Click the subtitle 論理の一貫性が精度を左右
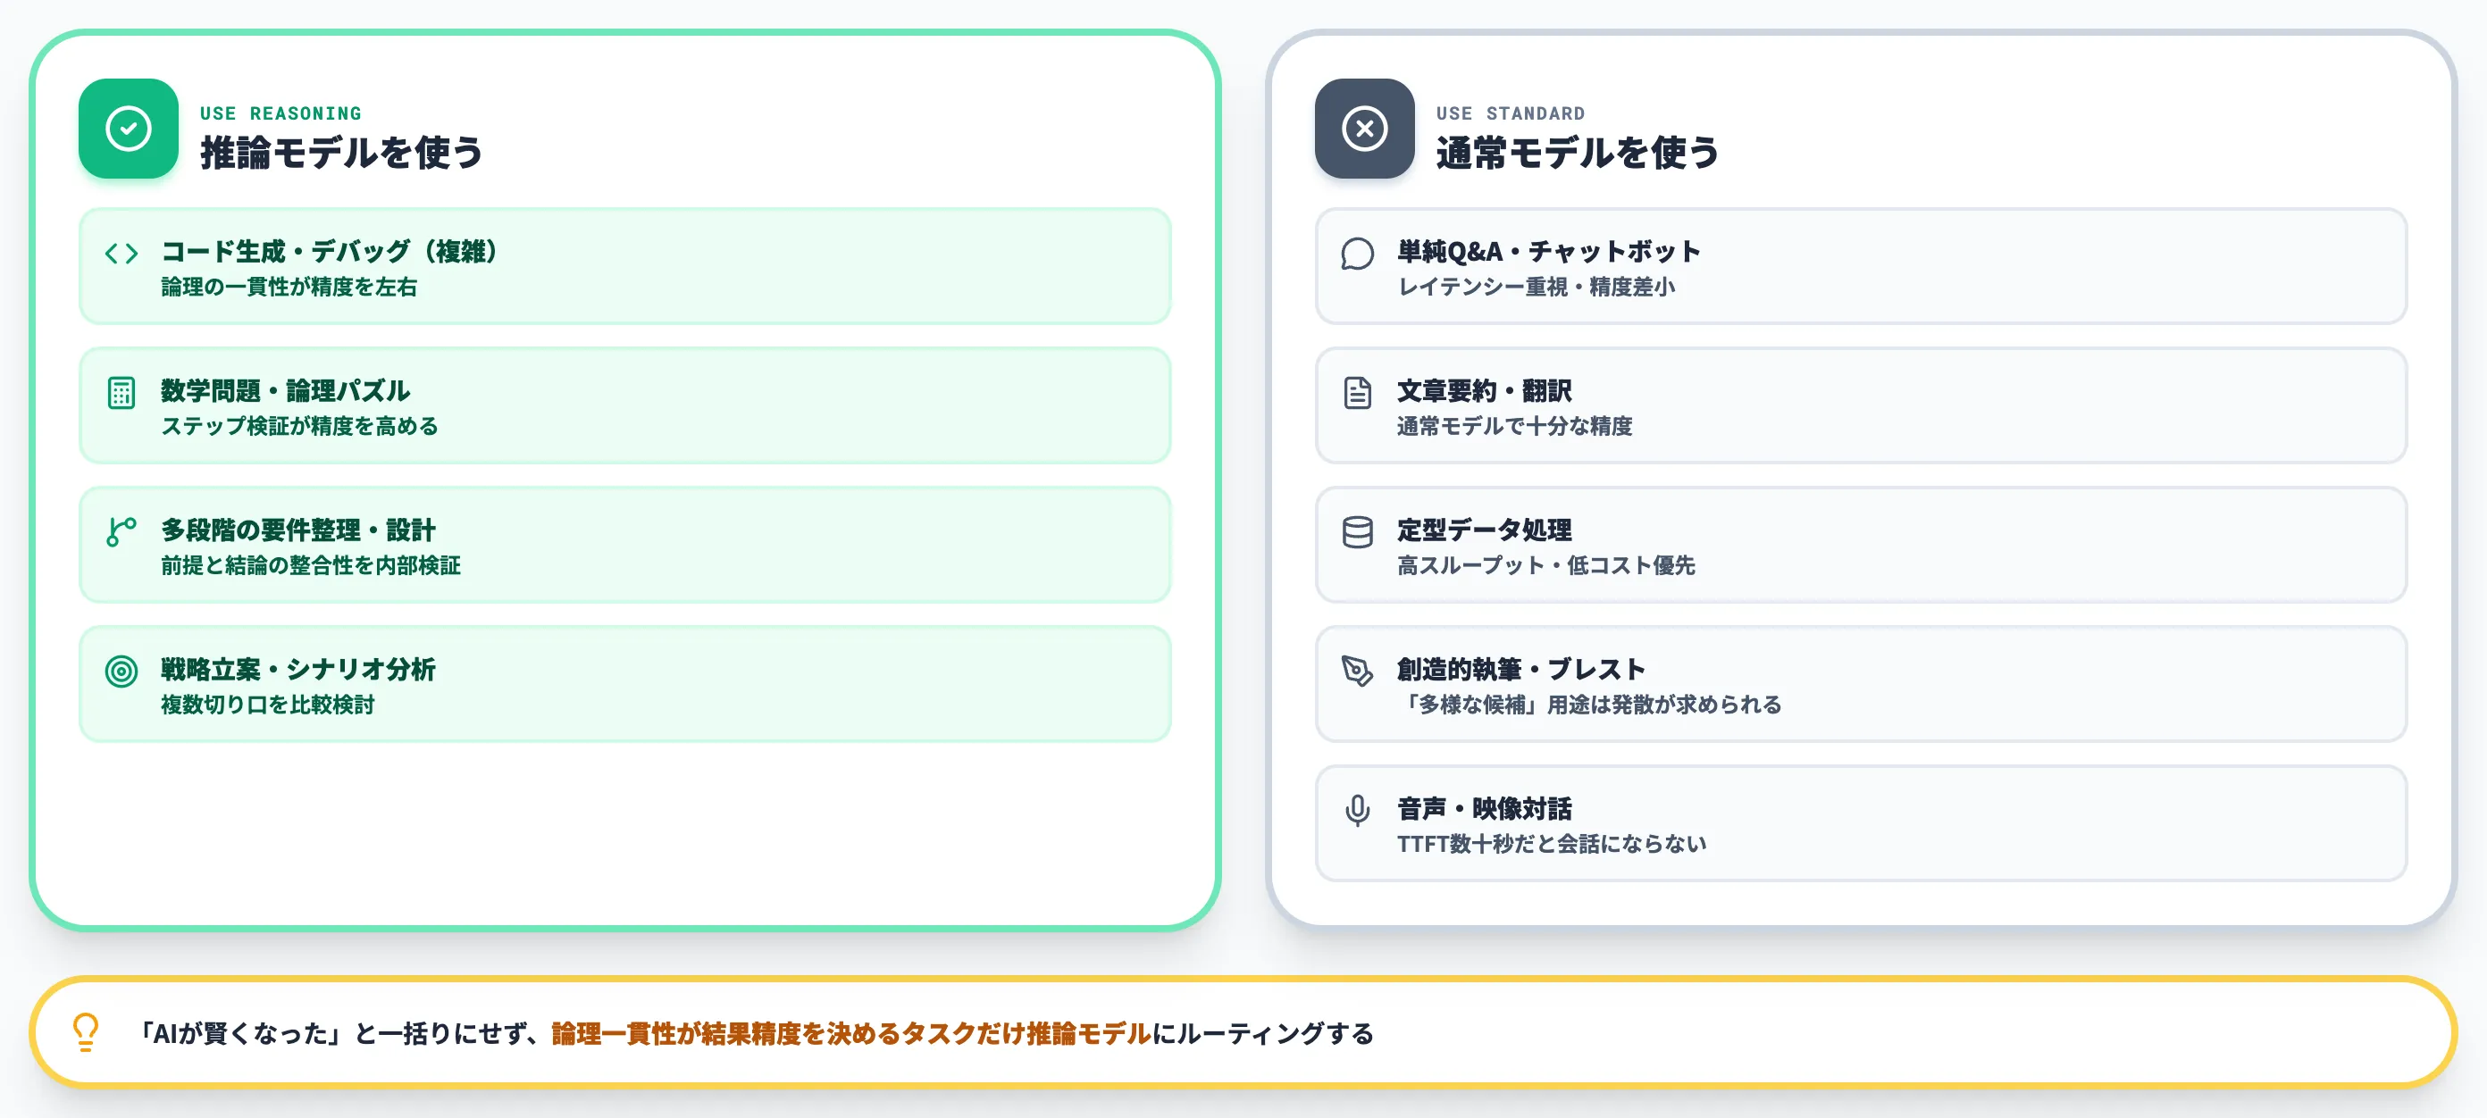 [289, 287]
